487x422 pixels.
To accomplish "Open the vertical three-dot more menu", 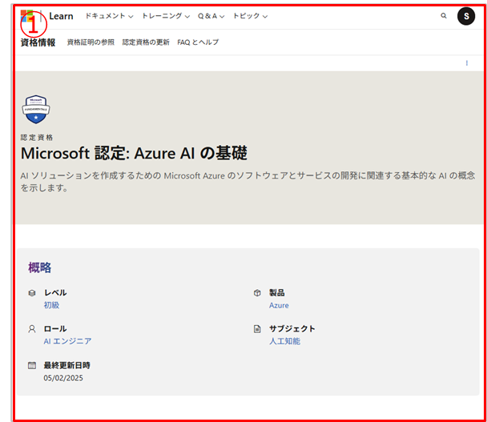I will (x=466, y=63).
